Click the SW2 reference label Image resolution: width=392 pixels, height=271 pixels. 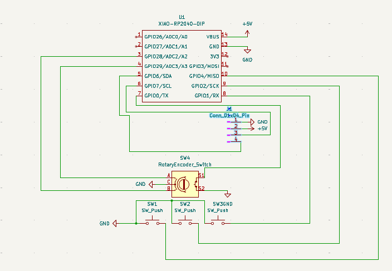point(185,204)
